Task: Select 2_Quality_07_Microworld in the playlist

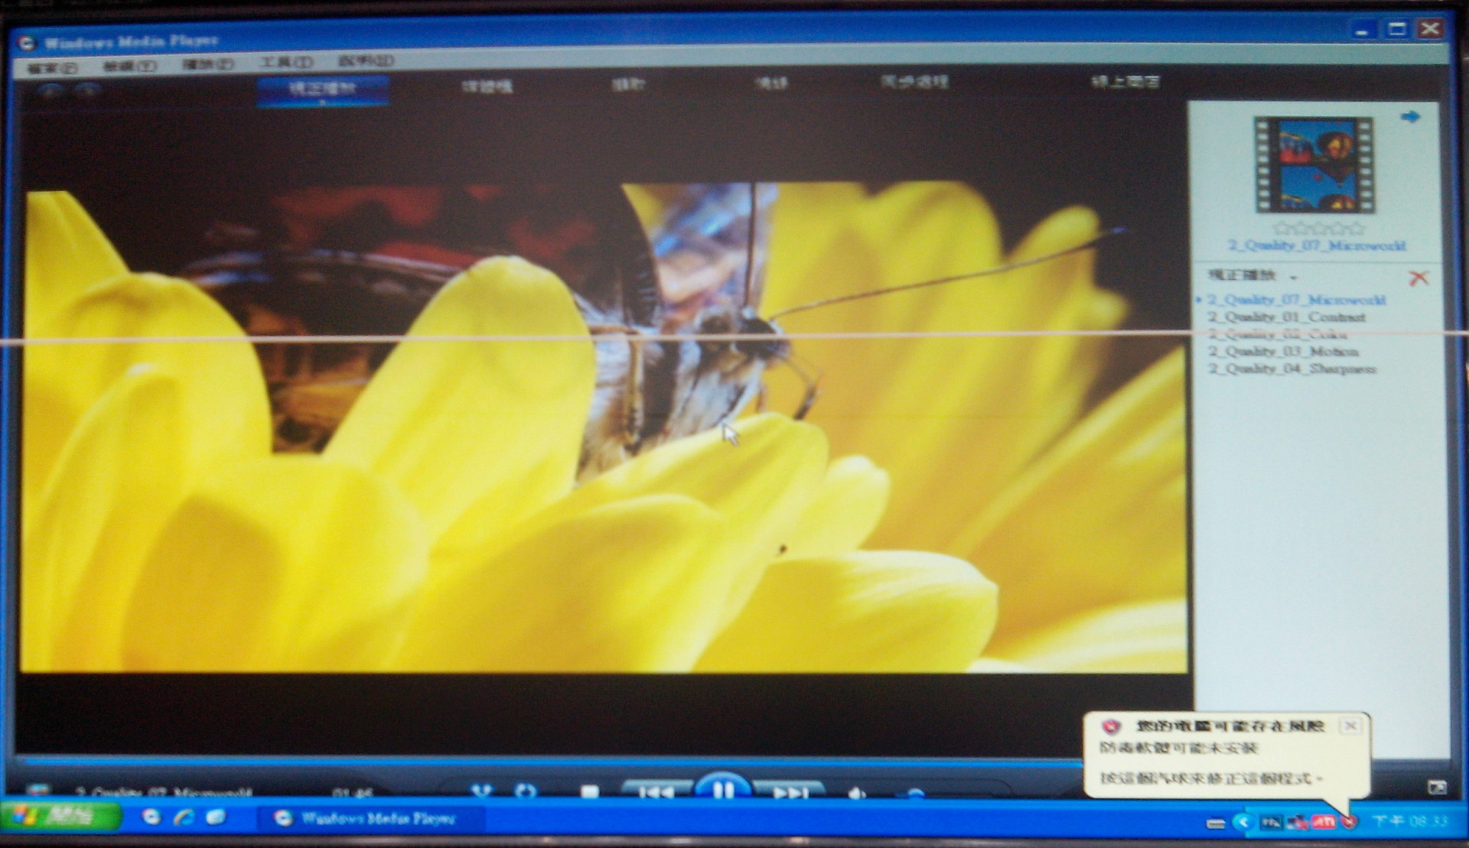Action: pos(1297,300)
